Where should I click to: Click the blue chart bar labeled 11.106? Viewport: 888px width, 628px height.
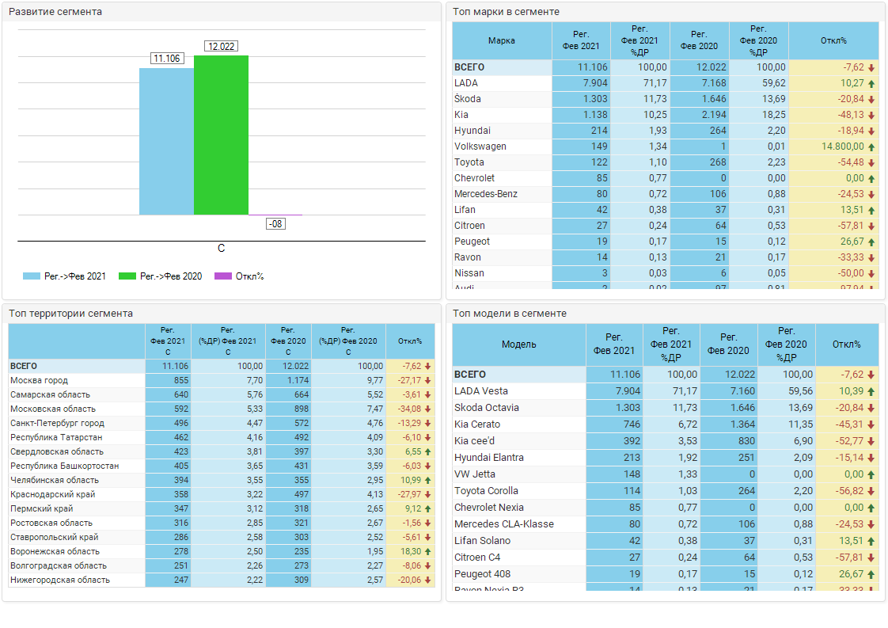[166, 141]
